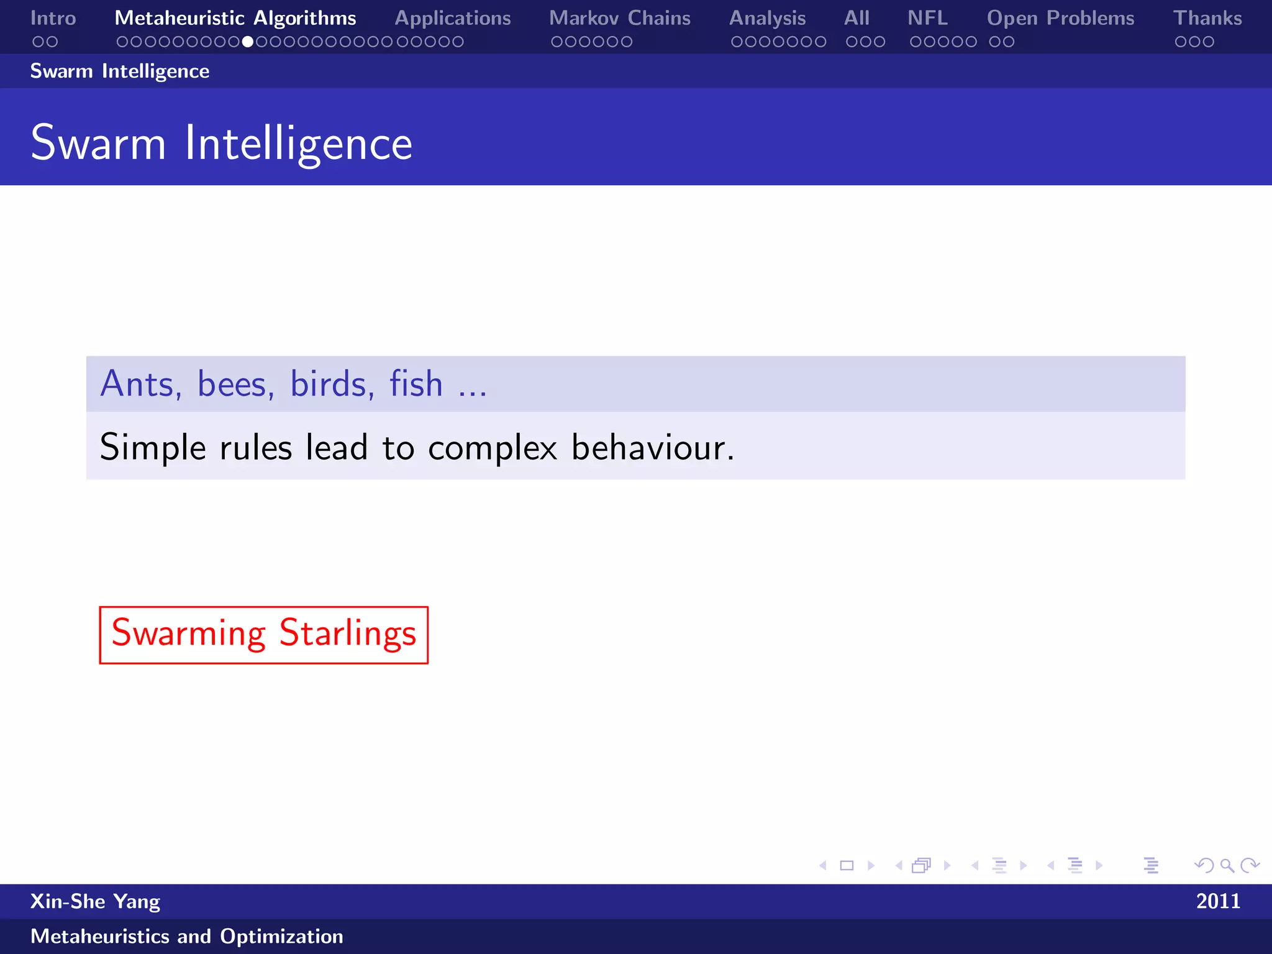Select the first dot under Applications
Viewport: 1272px width, 954px height.
tap(402, 42)
